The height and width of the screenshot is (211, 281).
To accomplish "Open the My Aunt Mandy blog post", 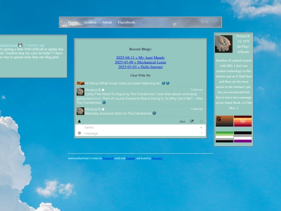I will point(140,58).
